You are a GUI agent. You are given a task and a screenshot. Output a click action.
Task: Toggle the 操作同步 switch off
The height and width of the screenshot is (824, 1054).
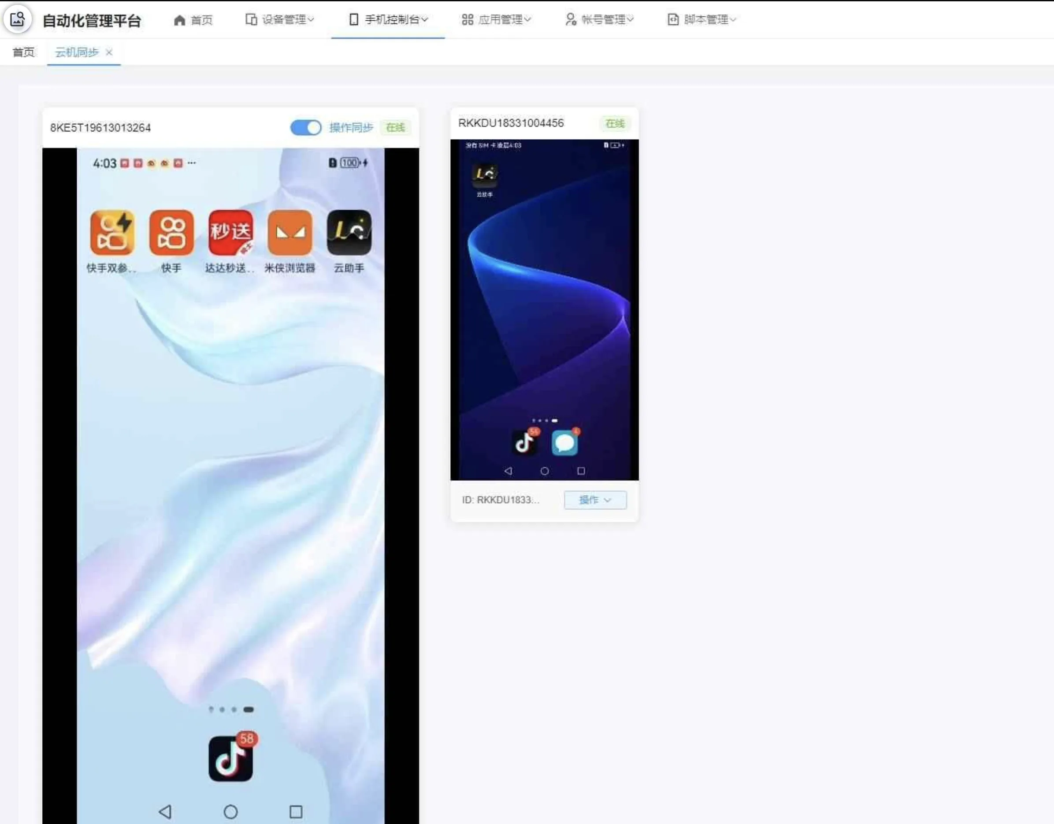pyautogui.click(x=306, y=127)
